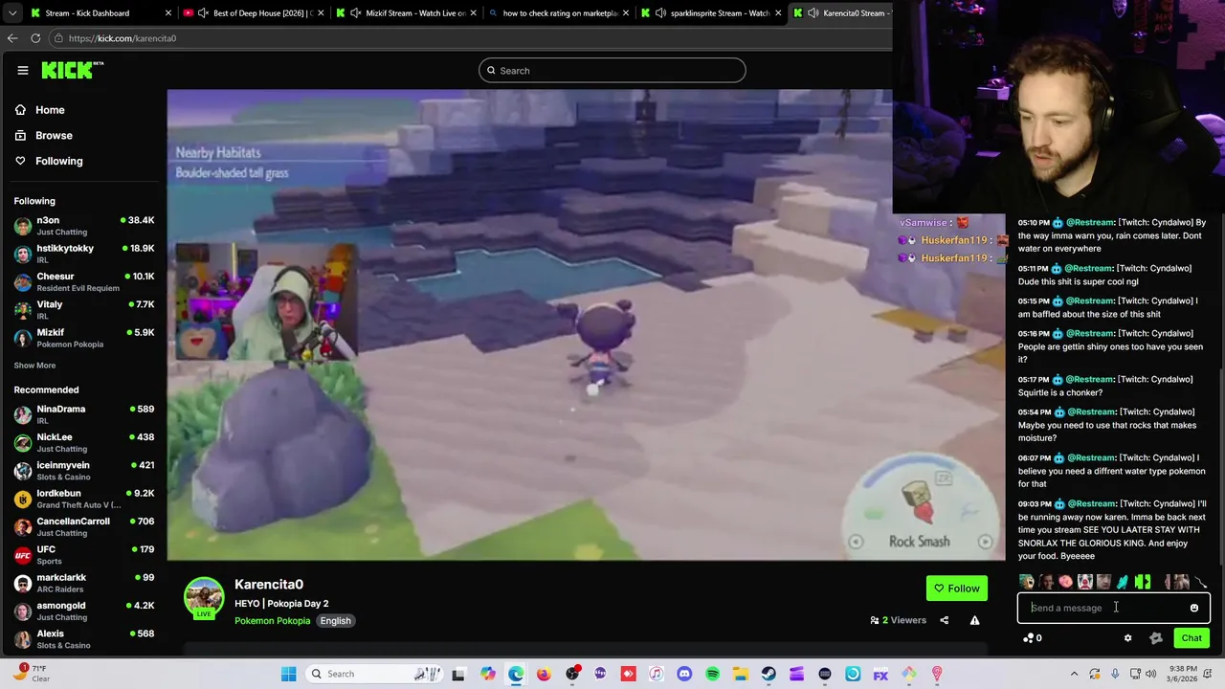Show hidden system tray icons
The width and height of the screenshot is (1225, 689).
[x=1074, y=674]
